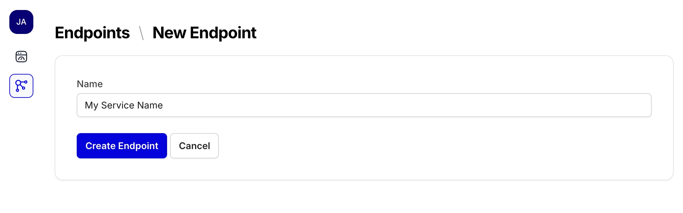Click the New Endpoint breadcrumb label
Viewport: 683px width, 213px height.
click(204, 33)
